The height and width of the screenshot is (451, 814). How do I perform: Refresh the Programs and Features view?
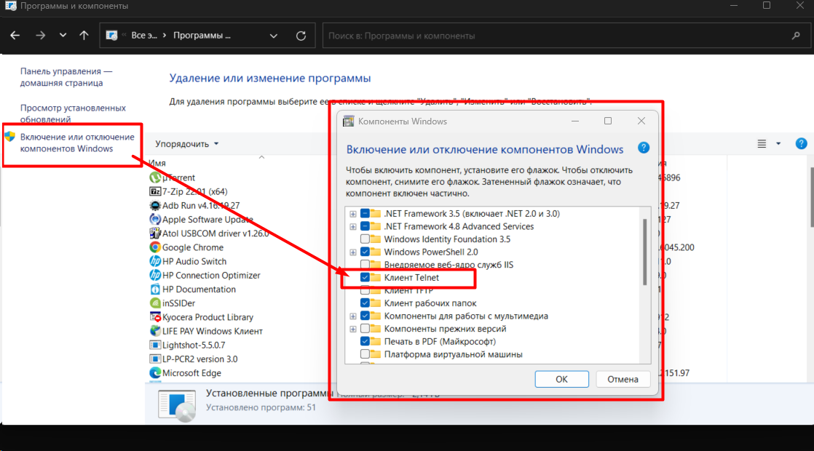click(x=301, y=36)
